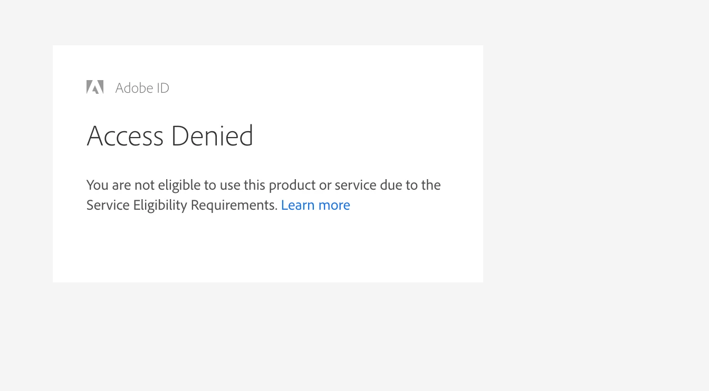
Task: Click the word eligible in message
Action: coord(179,185)
